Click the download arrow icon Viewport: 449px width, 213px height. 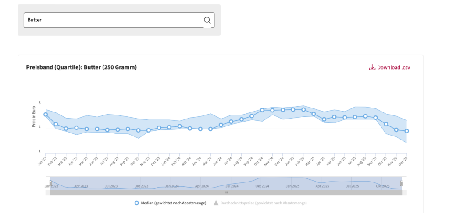[372, 67]
